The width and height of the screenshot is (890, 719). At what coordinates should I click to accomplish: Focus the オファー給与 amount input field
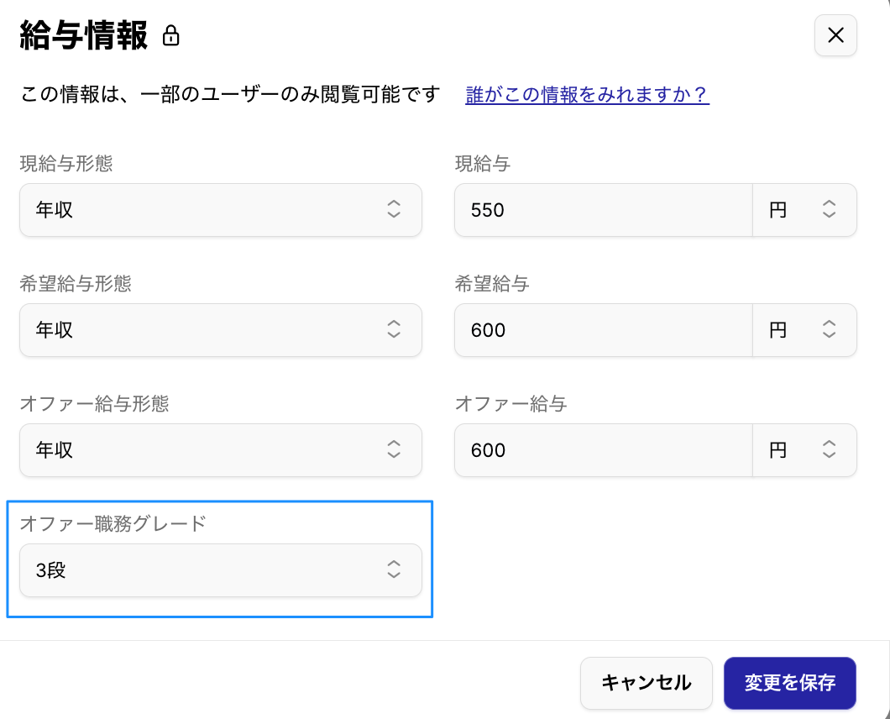[603, 450]
